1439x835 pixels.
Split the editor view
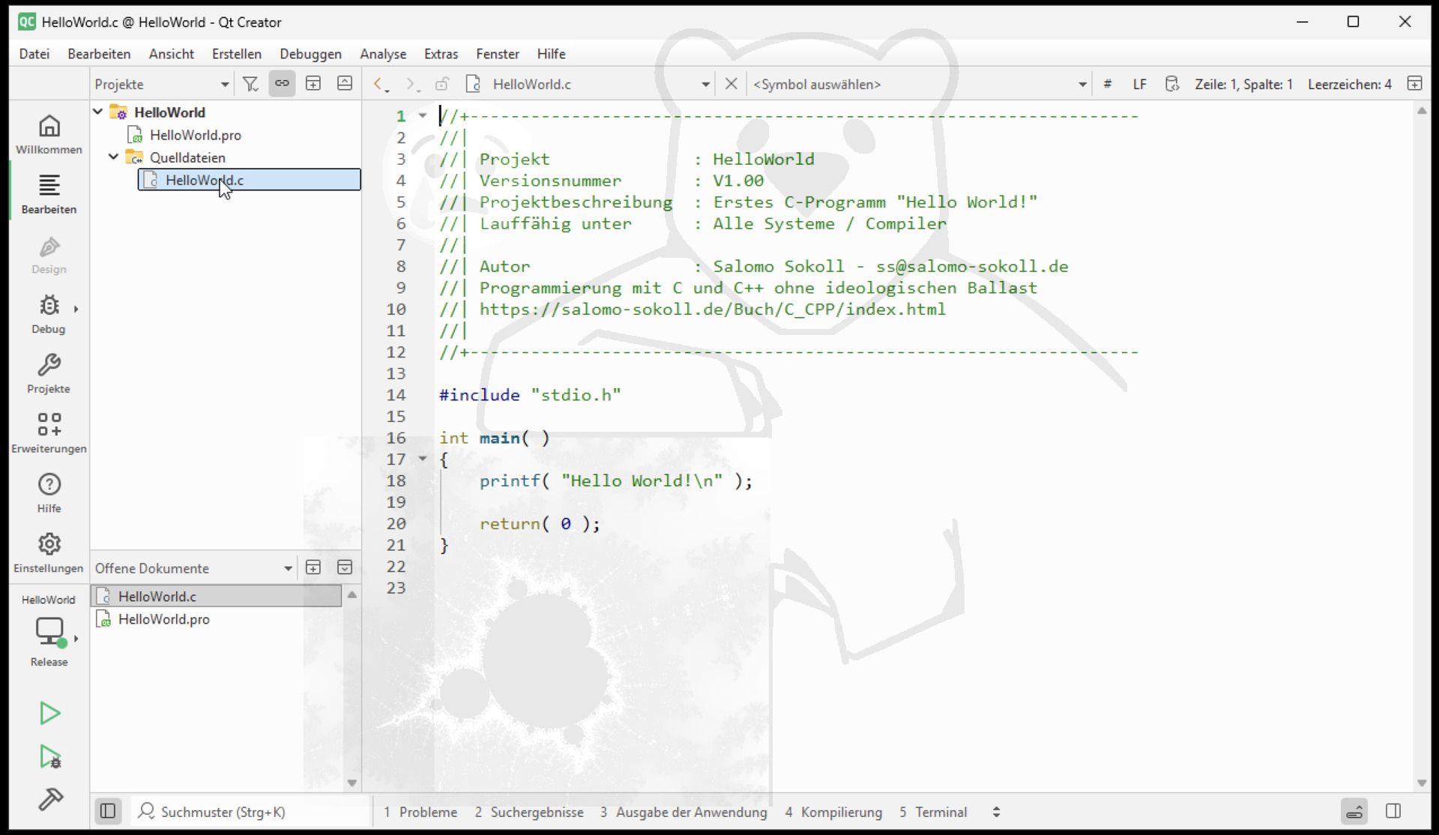click(x=1414, y=84)
